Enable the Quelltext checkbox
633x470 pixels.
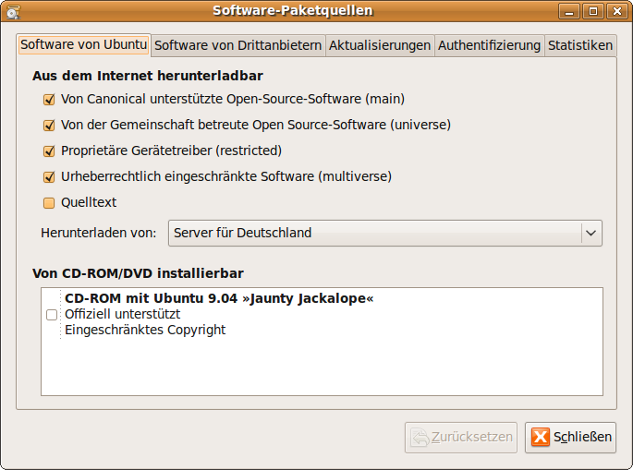49,202
